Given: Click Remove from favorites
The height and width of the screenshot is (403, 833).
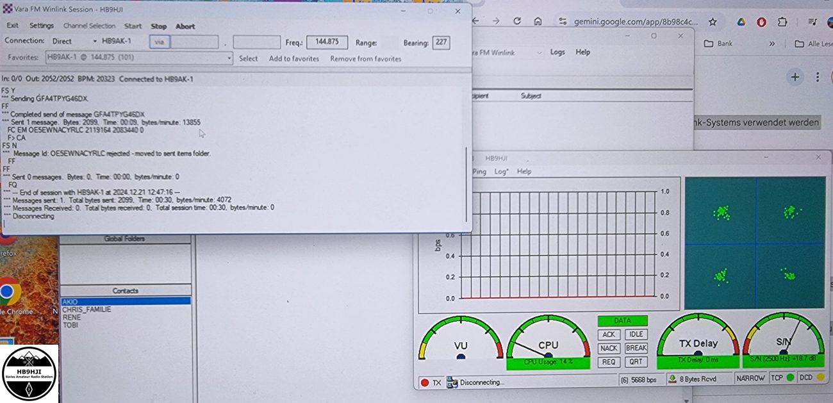Looking at the screenshot, I should [x=366, y=59].
